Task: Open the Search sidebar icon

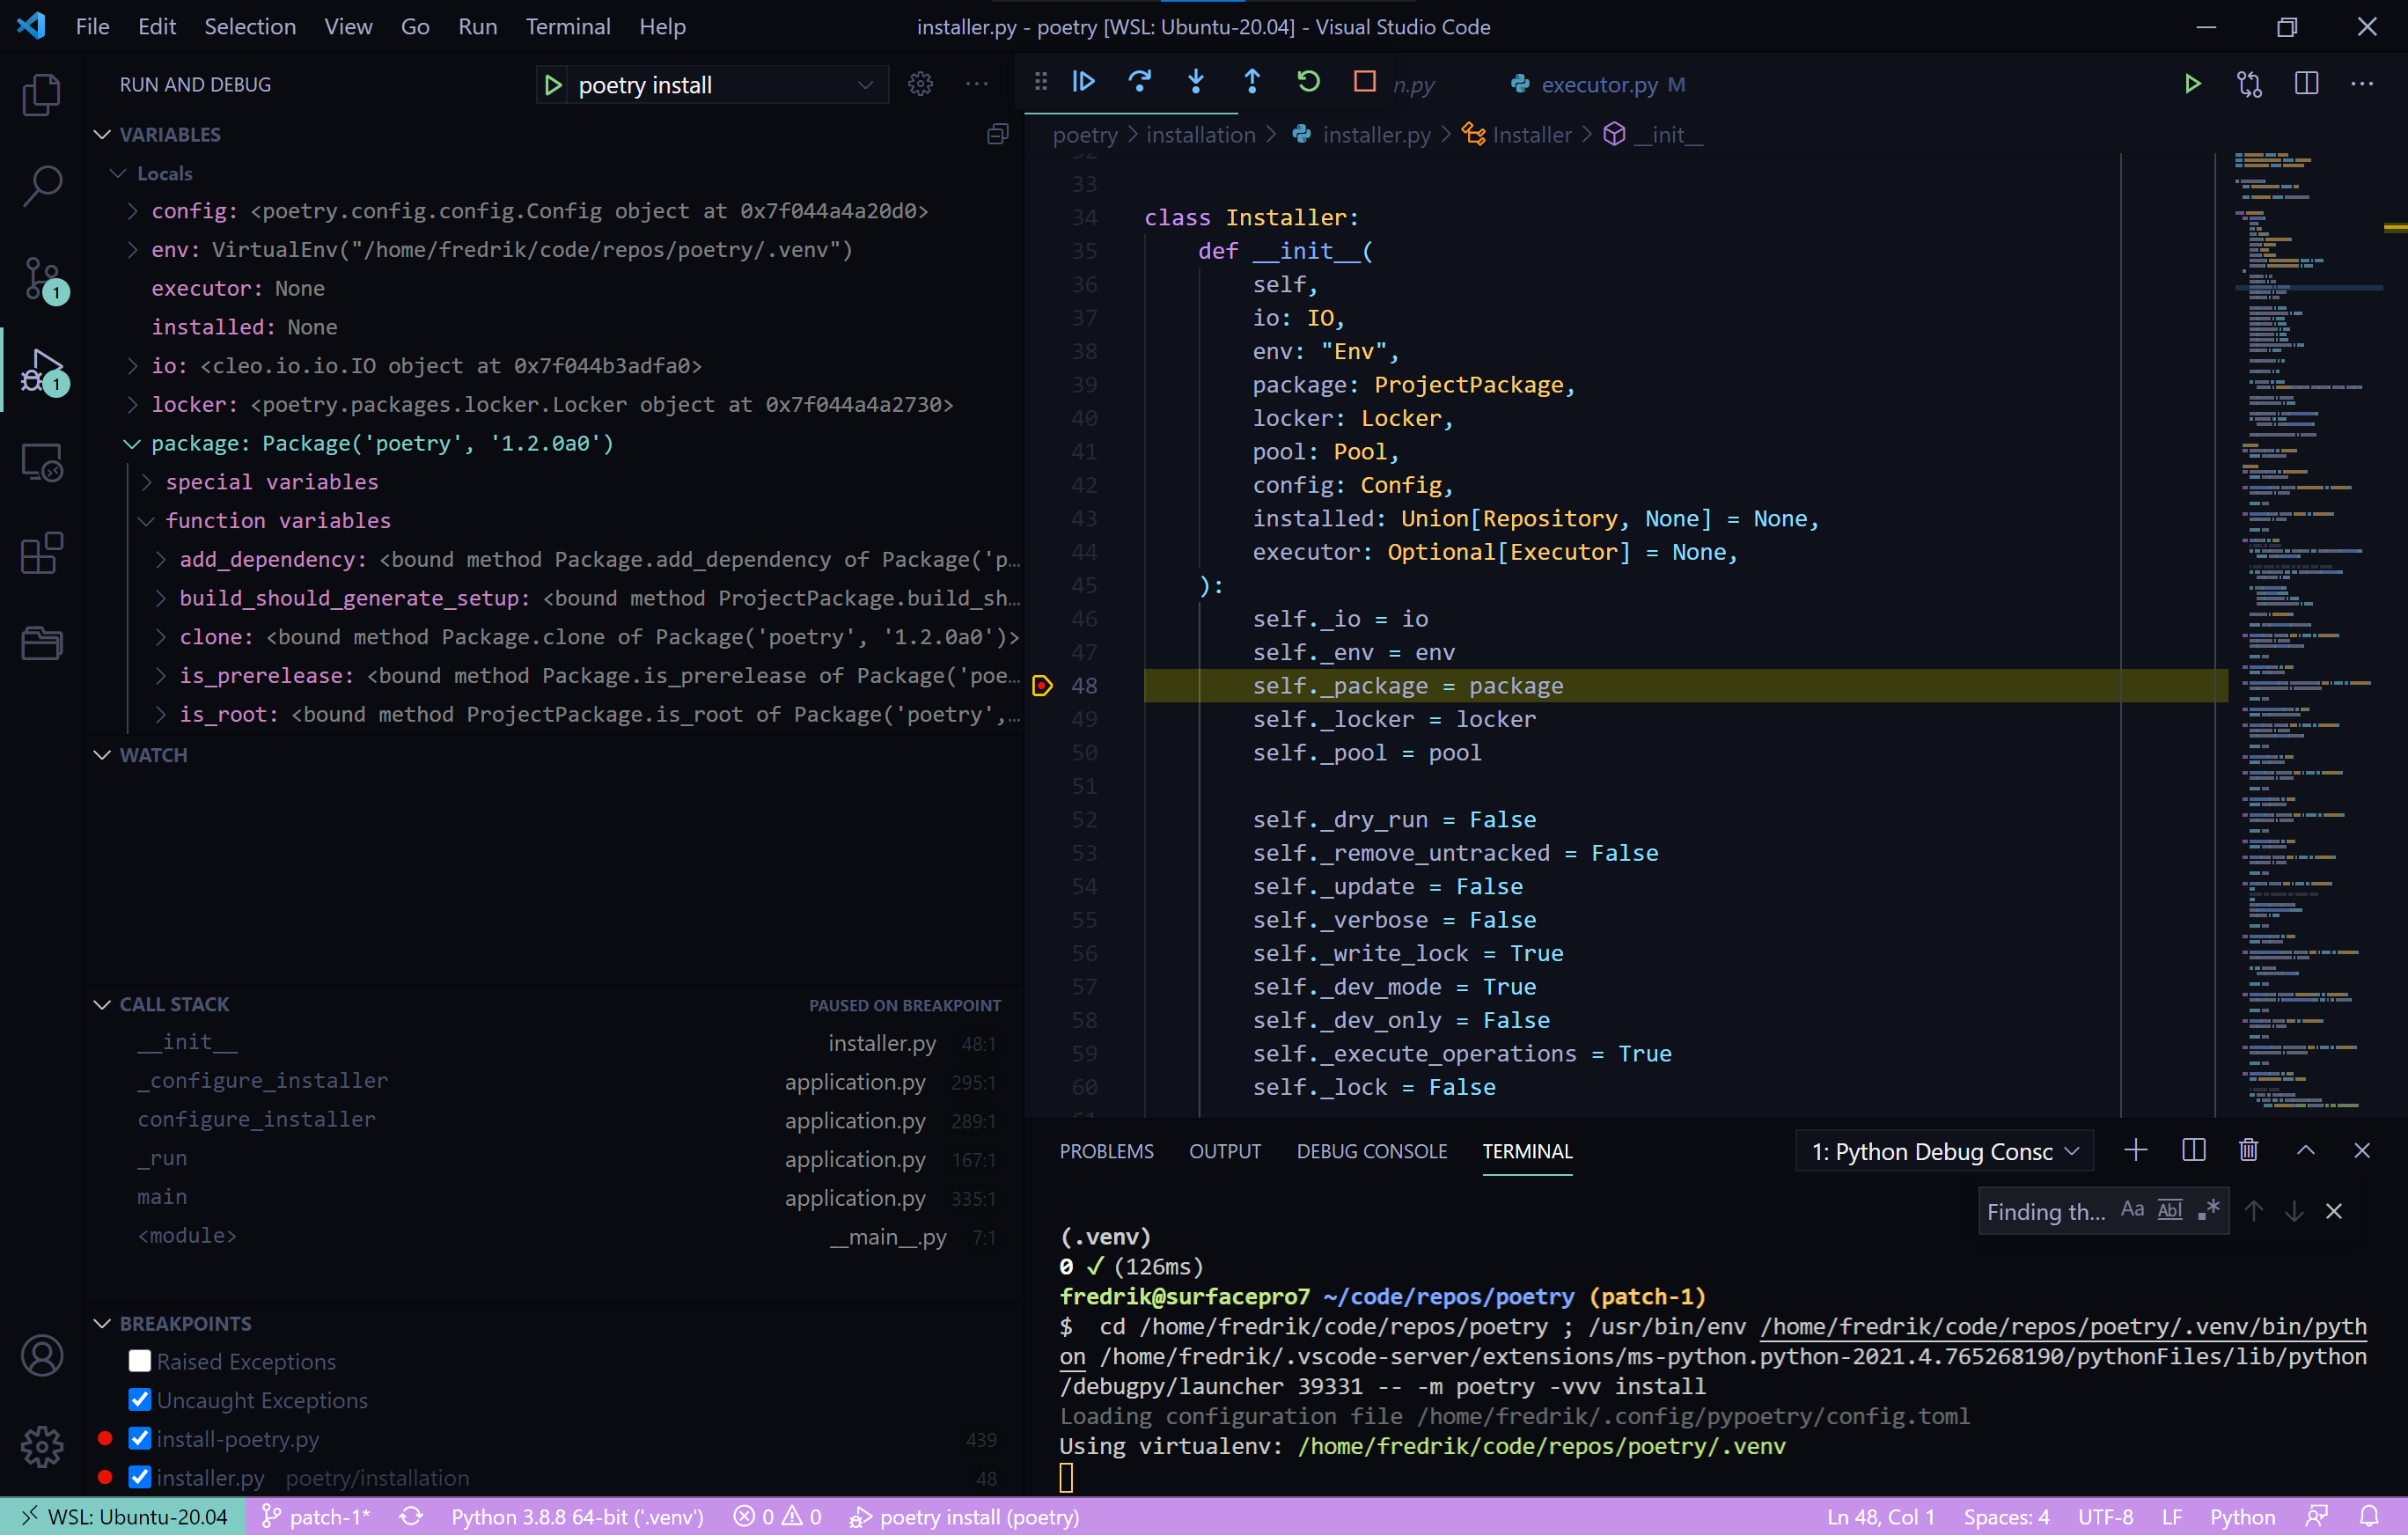Action: click(x=41, y=185)
